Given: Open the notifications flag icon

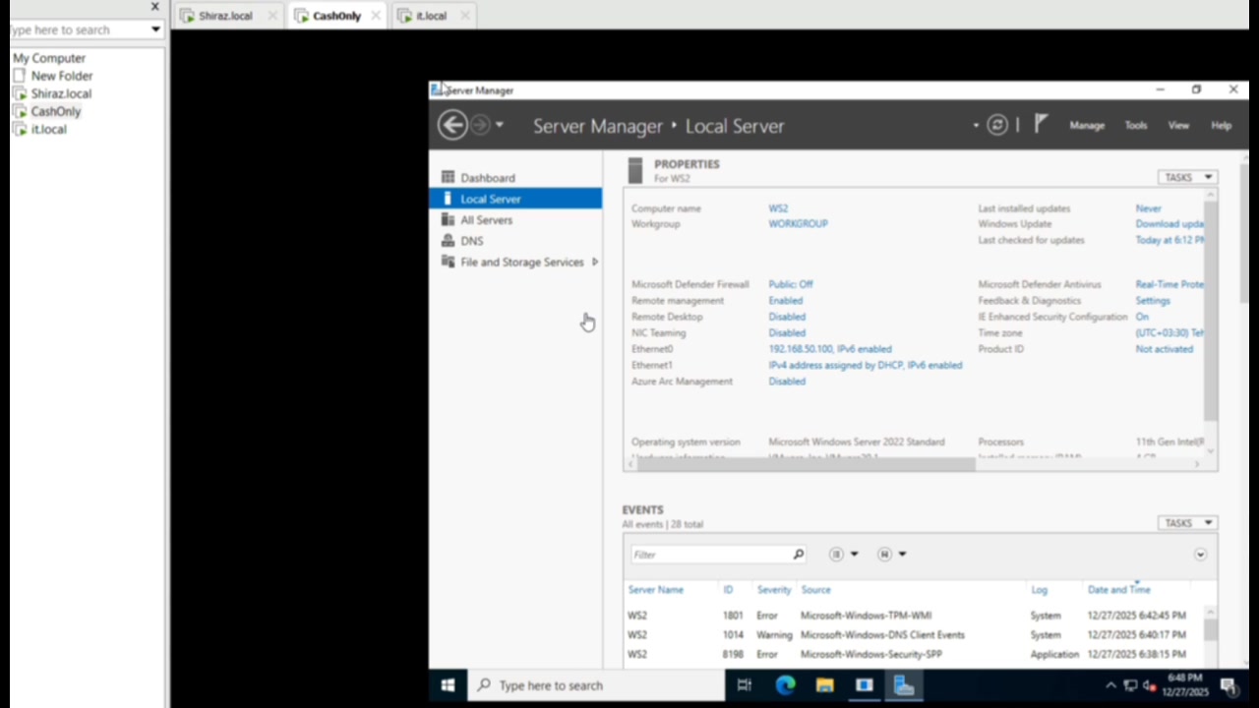Looking at the screenshot, I should point(1041,124).
